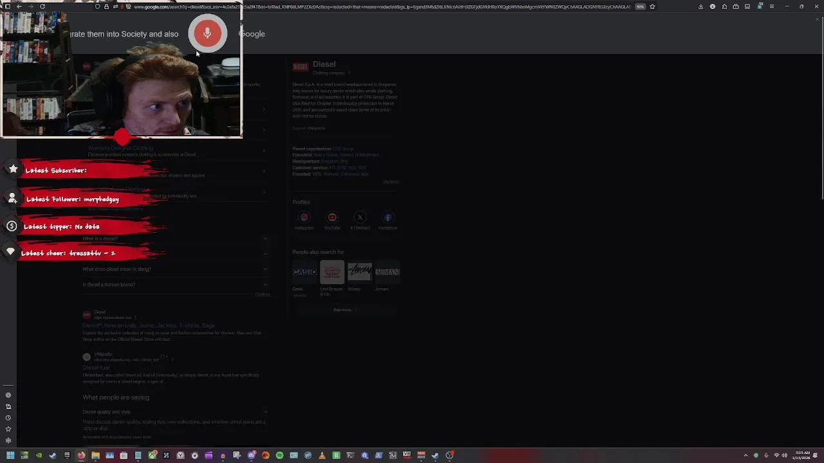Select the Casio related search thumbnail
The width and height of the screenshot is (824, 463).
coord(304,273)
